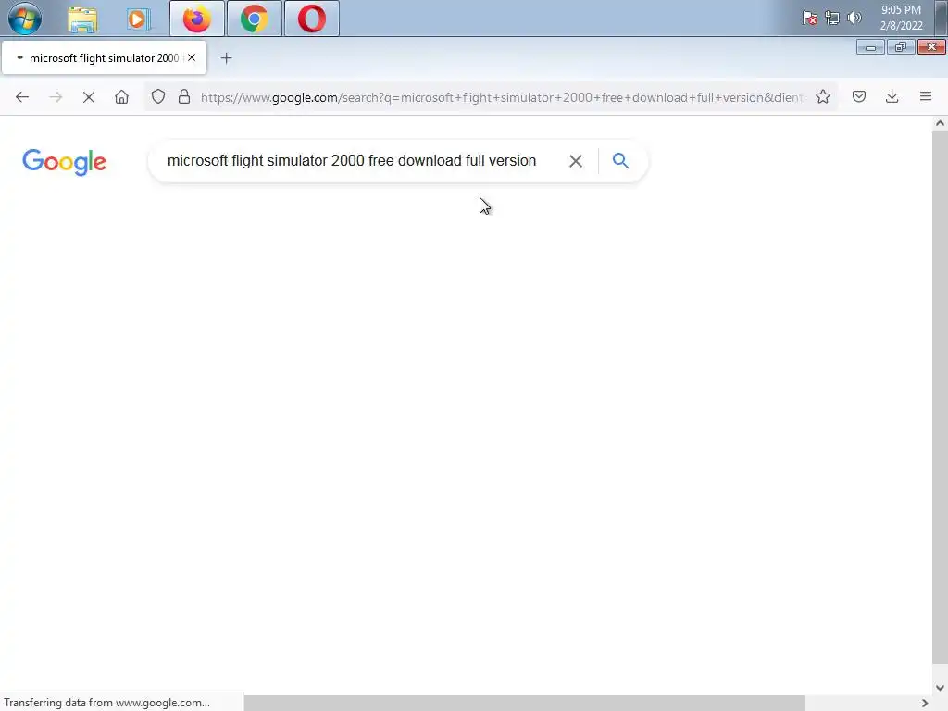This screenshot has height=711, width=948.
Task: Launch Opera browser from taskbar
Action: coord(312,19)
